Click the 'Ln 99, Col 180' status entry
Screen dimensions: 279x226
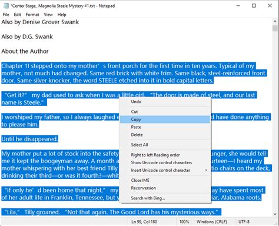(144, 222)
